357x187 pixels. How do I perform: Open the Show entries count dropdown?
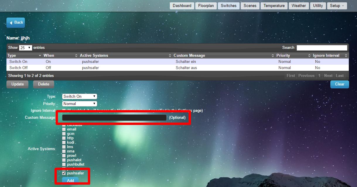25,48
